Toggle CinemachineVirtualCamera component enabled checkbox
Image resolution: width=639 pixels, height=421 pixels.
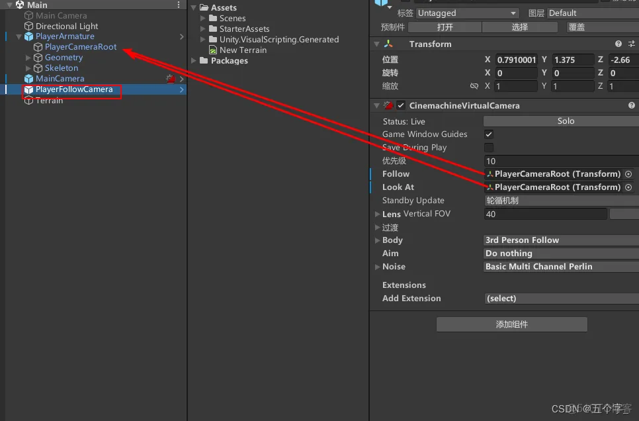(x=401, y=105)
